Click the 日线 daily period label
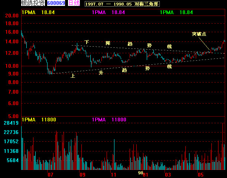The image size is (227, 178). (74, 3)
